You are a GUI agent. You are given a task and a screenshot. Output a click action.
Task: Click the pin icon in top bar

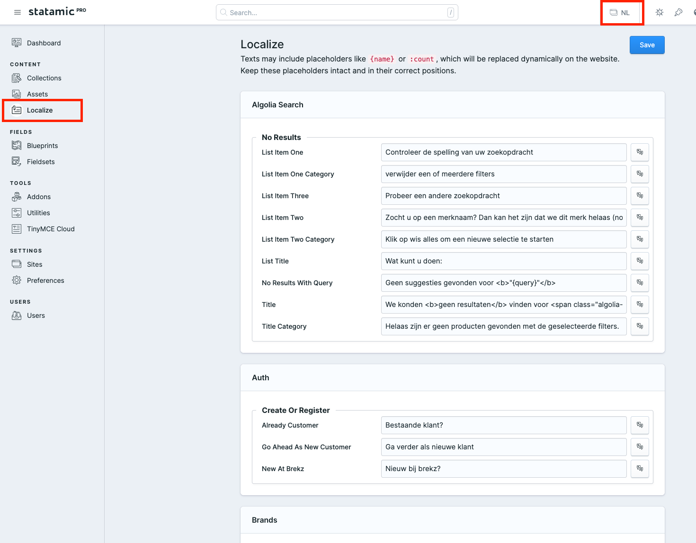[x=678, y=12]
